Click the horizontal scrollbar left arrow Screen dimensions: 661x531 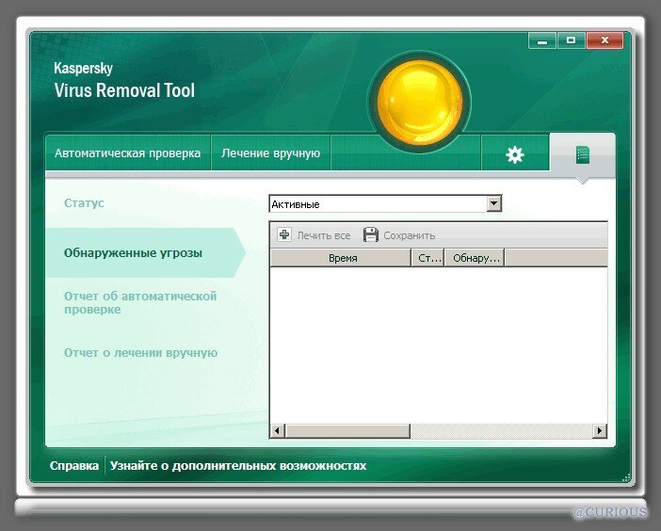[x=277, y=430]
